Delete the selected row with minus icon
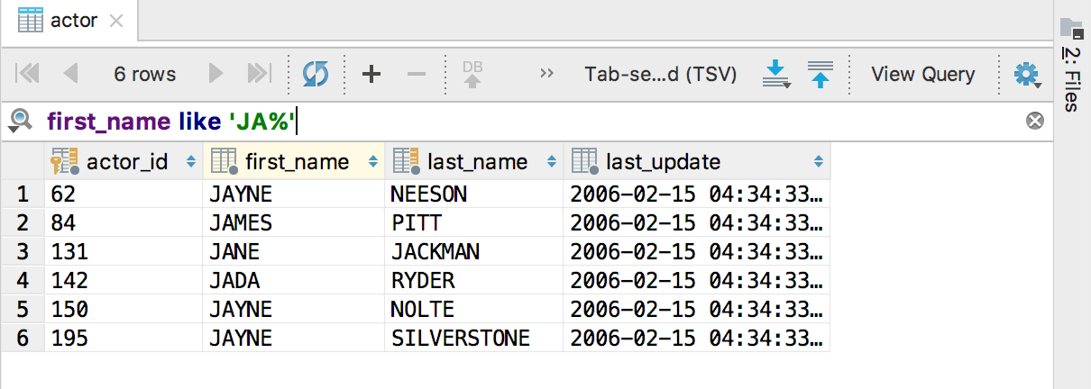The width and height of the screenshot is (1091, 389). (x=417, y=74)
